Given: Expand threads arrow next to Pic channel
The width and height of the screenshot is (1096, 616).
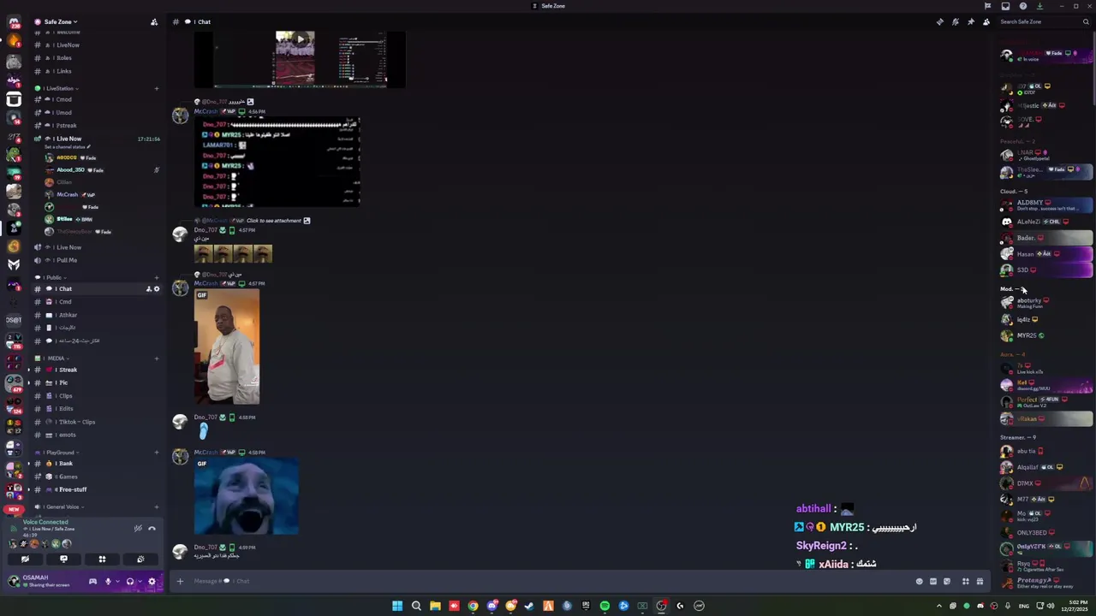Looking at the screenshot, I should 28,382.
